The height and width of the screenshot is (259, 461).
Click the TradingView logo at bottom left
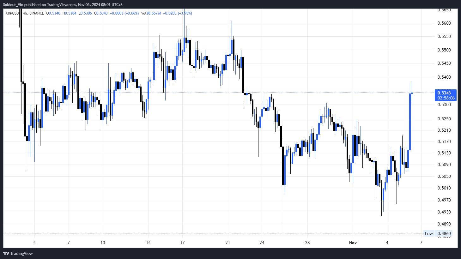click(18, 253)
